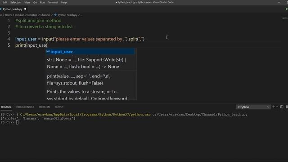Image resolution: width=288 pixels, height=162 pixels.
Task: Split the terminal with the split icon
Action: click(282, 107)
